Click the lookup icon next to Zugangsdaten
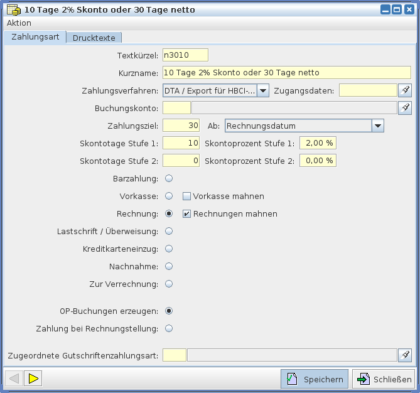 (405, 90)
